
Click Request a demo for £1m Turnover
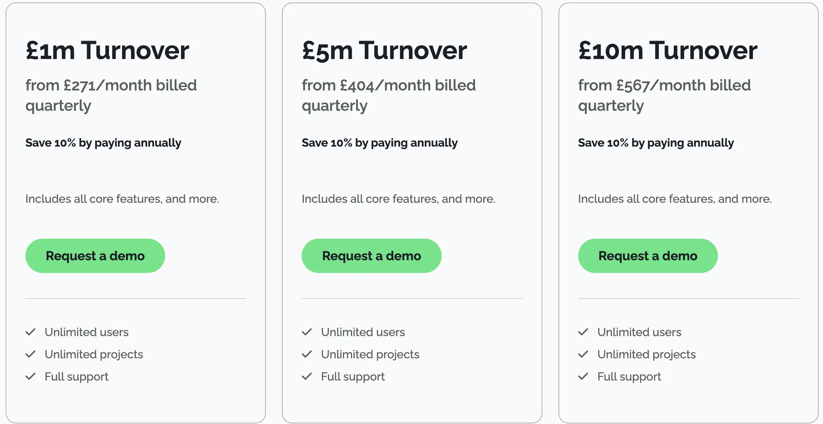coord(95,256)
